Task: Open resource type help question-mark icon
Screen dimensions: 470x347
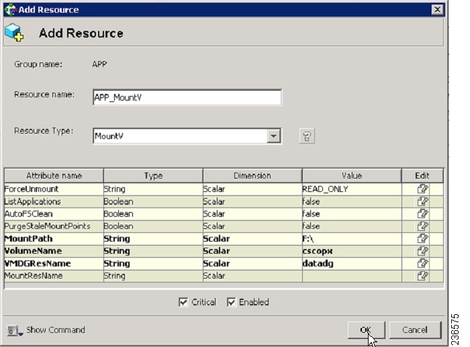Action: click(307, 136)
